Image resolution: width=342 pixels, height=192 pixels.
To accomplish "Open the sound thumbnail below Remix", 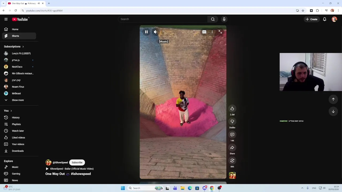I will tap(232, 175).
